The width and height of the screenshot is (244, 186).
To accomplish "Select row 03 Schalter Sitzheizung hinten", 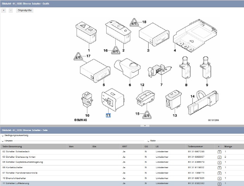I will [122, 157].
